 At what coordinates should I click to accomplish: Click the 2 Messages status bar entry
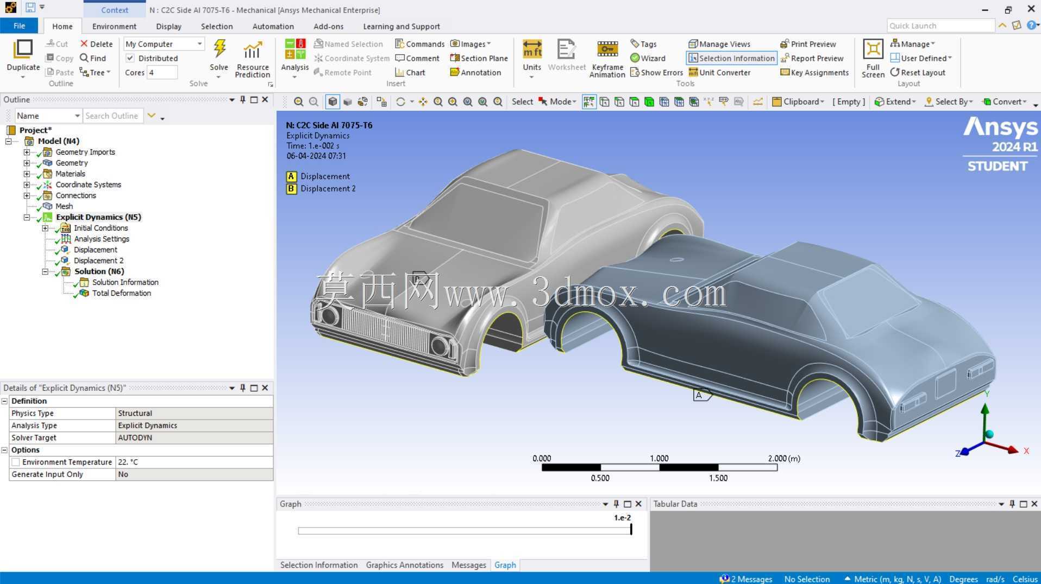click(x=745, y=579)
